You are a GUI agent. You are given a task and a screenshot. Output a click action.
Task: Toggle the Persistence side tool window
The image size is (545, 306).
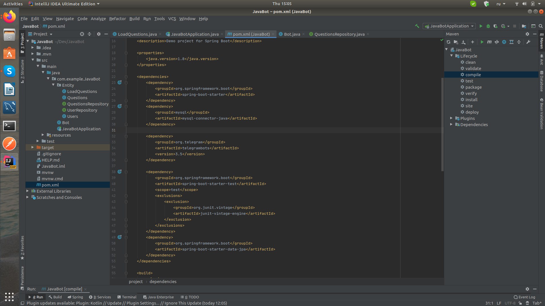tap(22, 278)
